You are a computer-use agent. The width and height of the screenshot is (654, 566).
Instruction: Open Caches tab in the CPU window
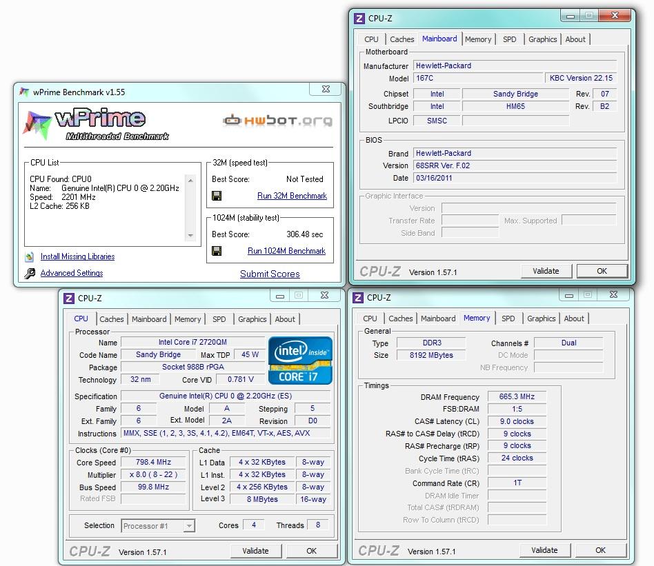point(111,319)
